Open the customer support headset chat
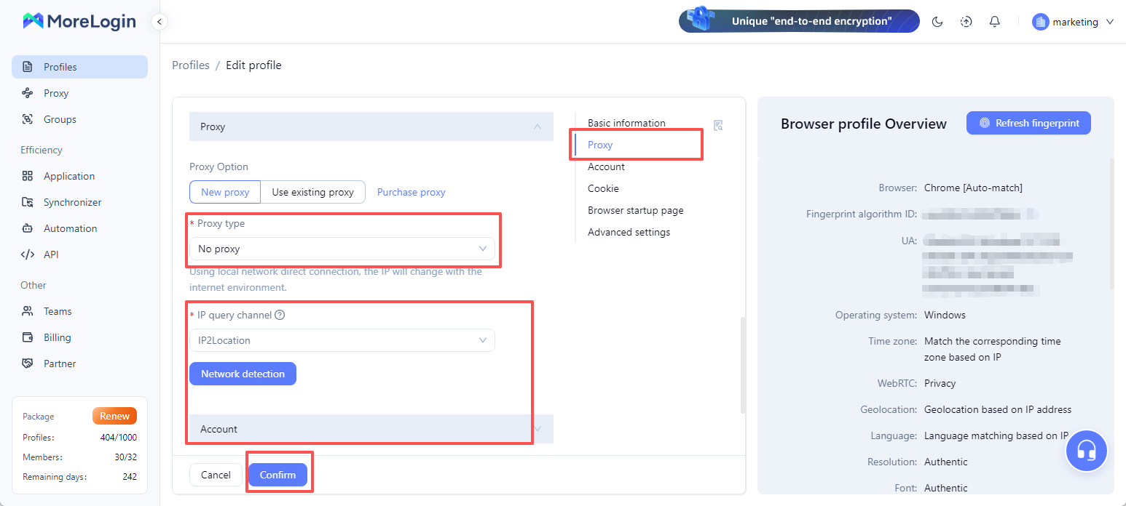 pyautogui.click(x=1086, y=451)
